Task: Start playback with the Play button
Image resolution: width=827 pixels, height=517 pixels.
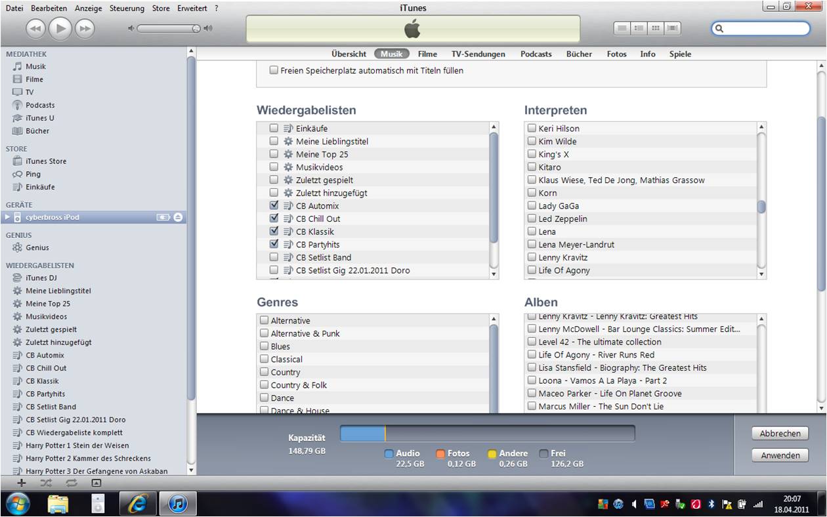Action: point(60,28)
